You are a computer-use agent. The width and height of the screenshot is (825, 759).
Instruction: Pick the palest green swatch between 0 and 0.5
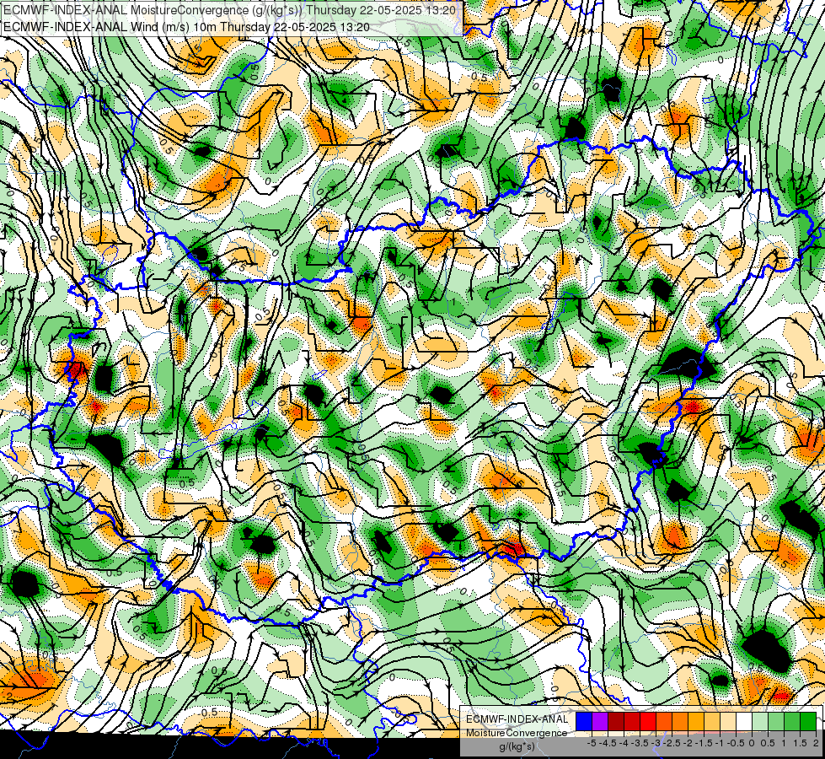tap(760, 721)
